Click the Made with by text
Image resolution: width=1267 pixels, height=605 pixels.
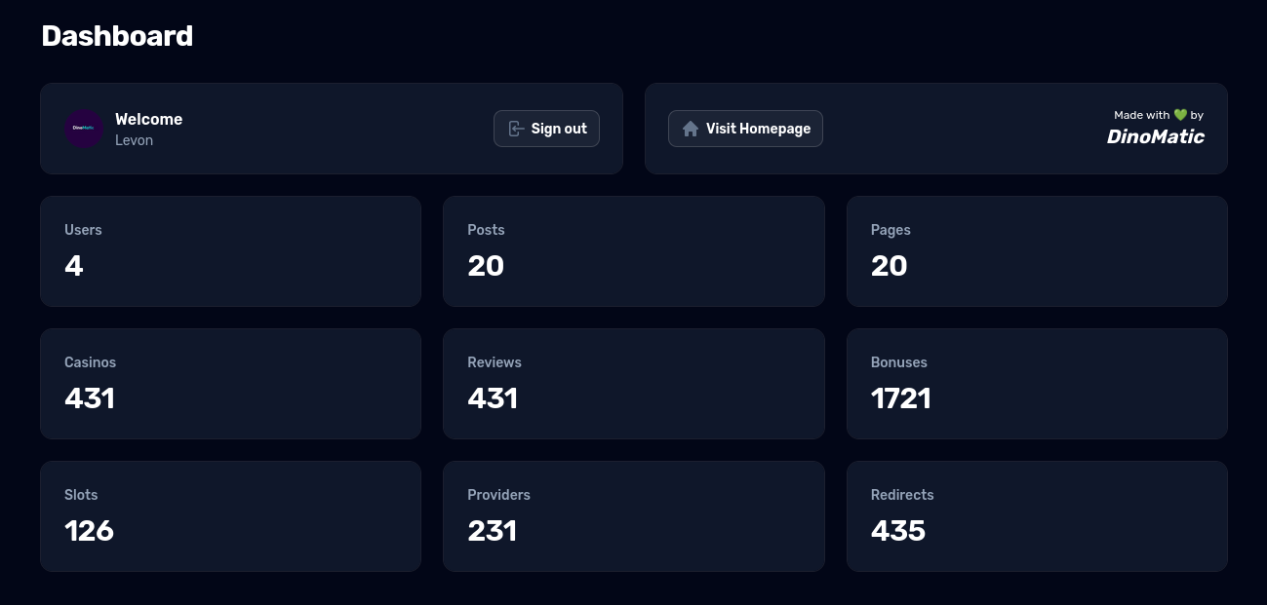point(1159,115)
